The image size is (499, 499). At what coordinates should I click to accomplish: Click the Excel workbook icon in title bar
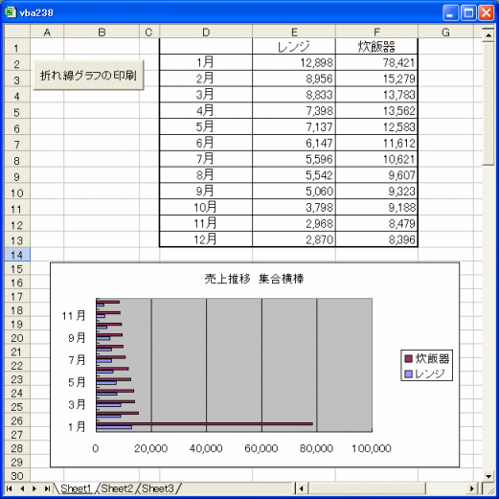pyautogui.click(x=11, y=12)
